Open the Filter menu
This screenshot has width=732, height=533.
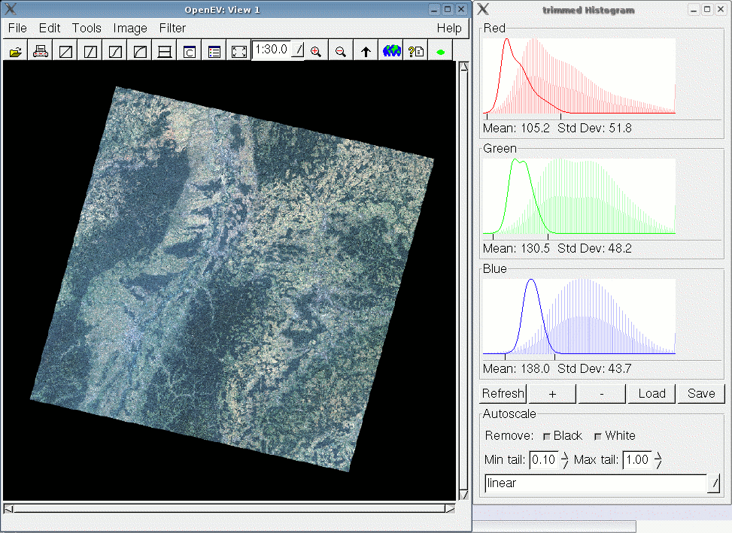tap(172, 28)
